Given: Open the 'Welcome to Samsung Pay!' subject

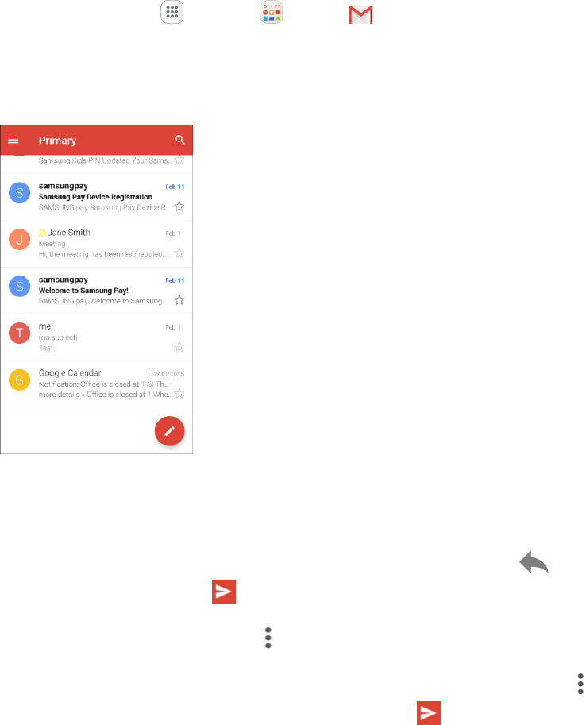Looking at the screenshot, I should click(x=83, y=291).
